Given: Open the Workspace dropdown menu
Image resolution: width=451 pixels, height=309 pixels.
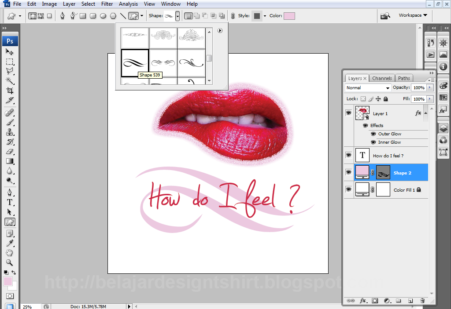Looking at the screenshot, I should 413,15.
